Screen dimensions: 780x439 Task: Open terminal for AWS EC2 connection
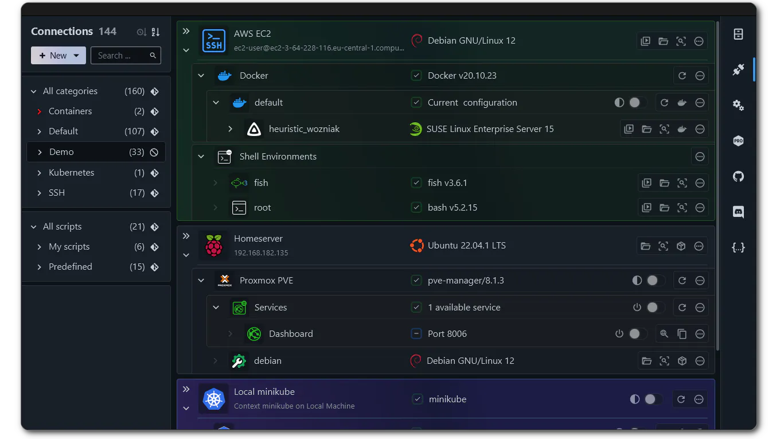coord(645,41)
